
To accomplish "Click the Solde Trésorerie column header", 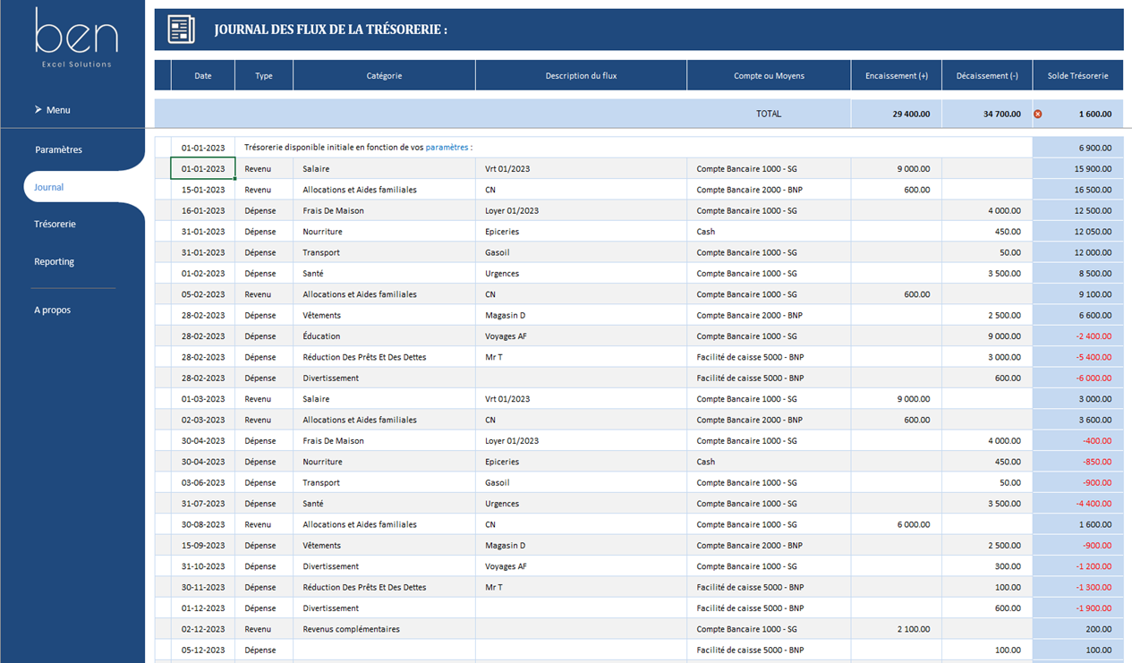I will click(x=1078, y=75).
